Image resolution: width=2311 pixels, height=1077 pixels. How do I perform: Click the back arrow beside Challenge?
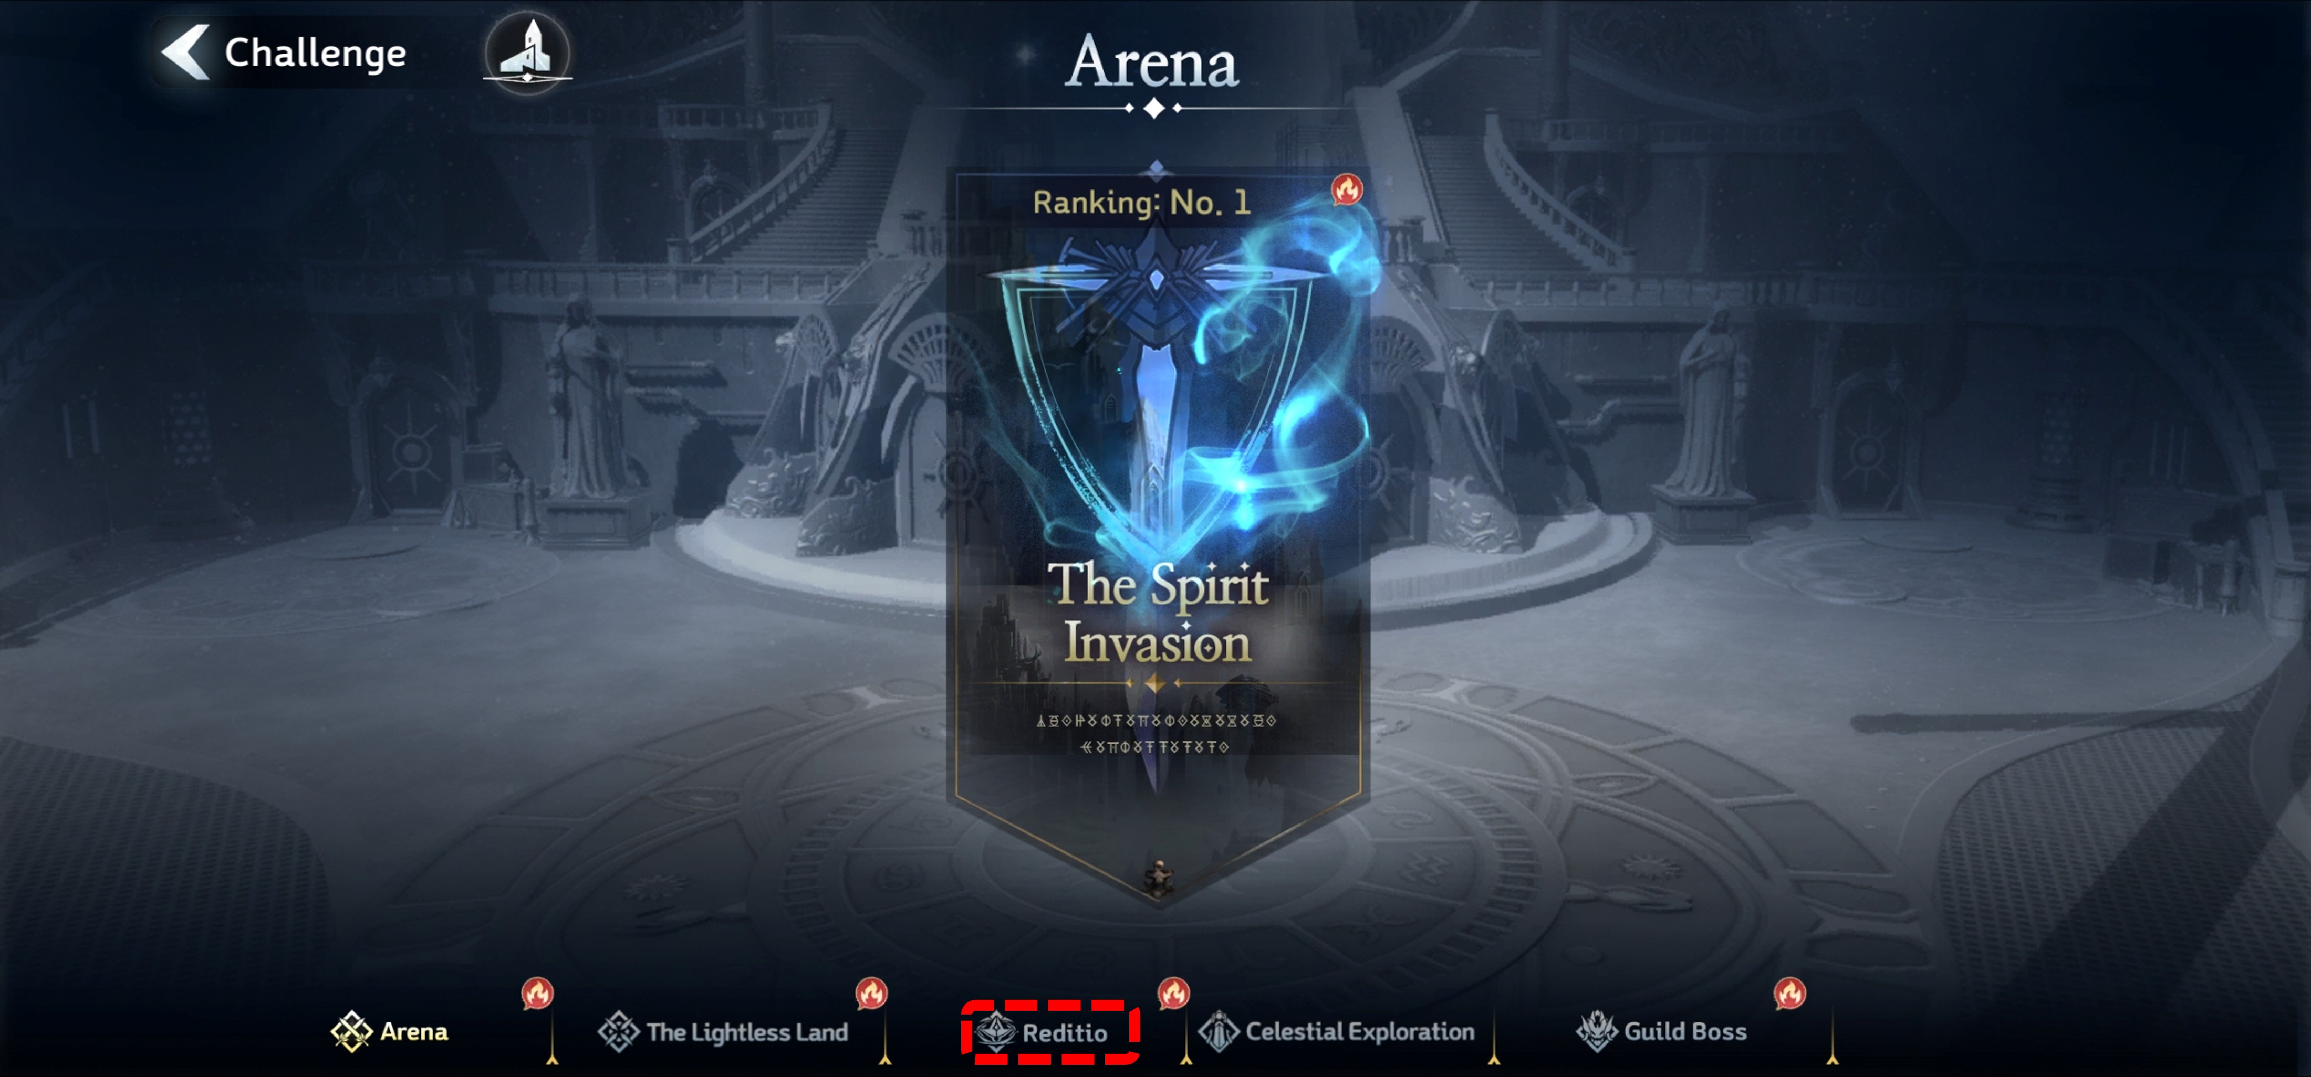coord(186,52)
